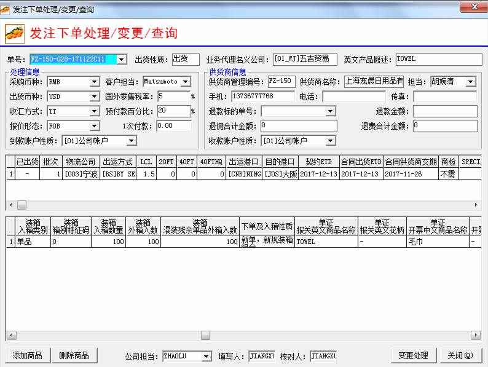The width and height of the screenshot is (488, 367).
Task: Click the shipping grid horizontal scroll thumb
Action: (x=22, y=205)
